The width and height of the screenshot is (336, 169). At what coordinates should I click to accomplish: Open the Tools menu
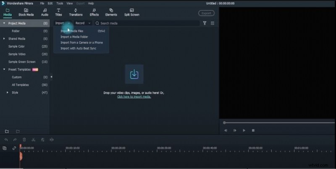pos(60,3)
